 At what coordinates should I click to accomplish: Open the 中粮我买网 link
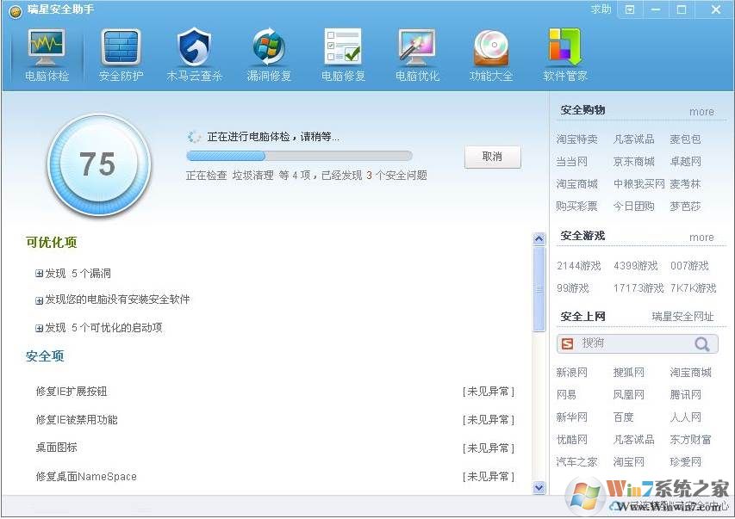pos(638,184)
